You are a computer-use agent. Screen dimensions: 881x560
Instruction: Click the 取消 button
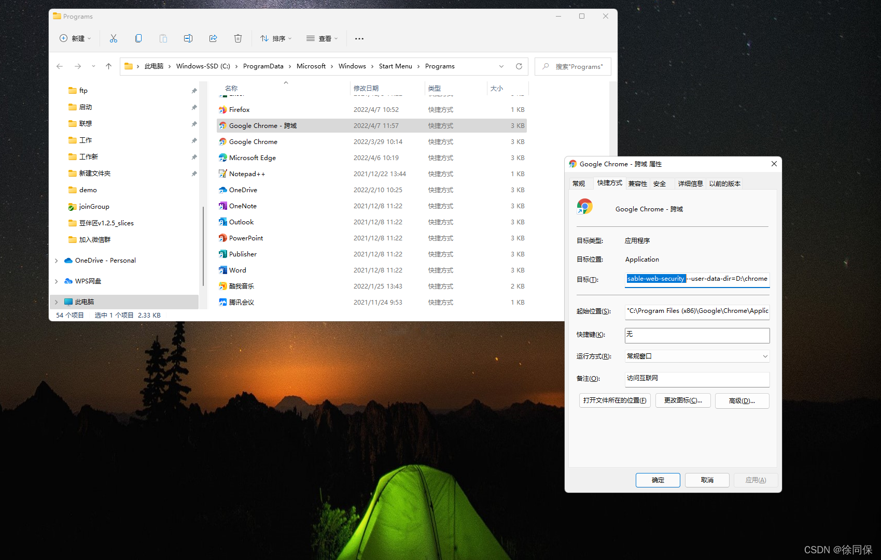707,480
